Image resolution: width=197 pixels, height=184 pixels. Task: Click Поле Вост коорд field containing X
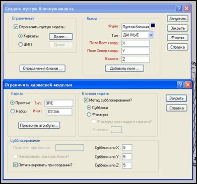136,43
